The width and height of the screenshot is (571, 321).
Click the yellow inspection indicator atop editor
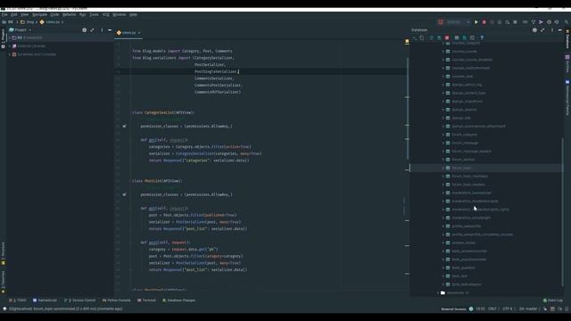(407, 42)
